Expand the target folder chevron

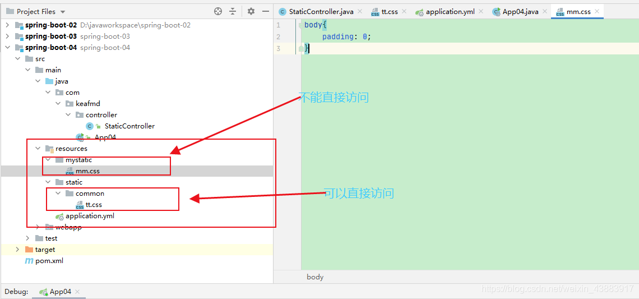point(17,249)
